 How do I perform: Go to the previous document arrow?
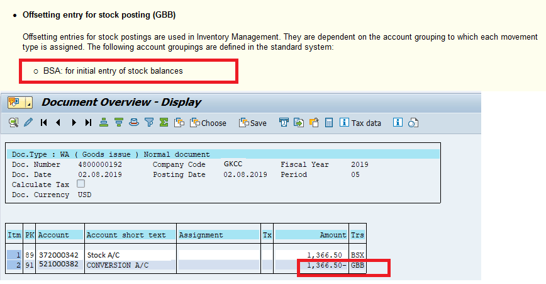click(58, 123)
